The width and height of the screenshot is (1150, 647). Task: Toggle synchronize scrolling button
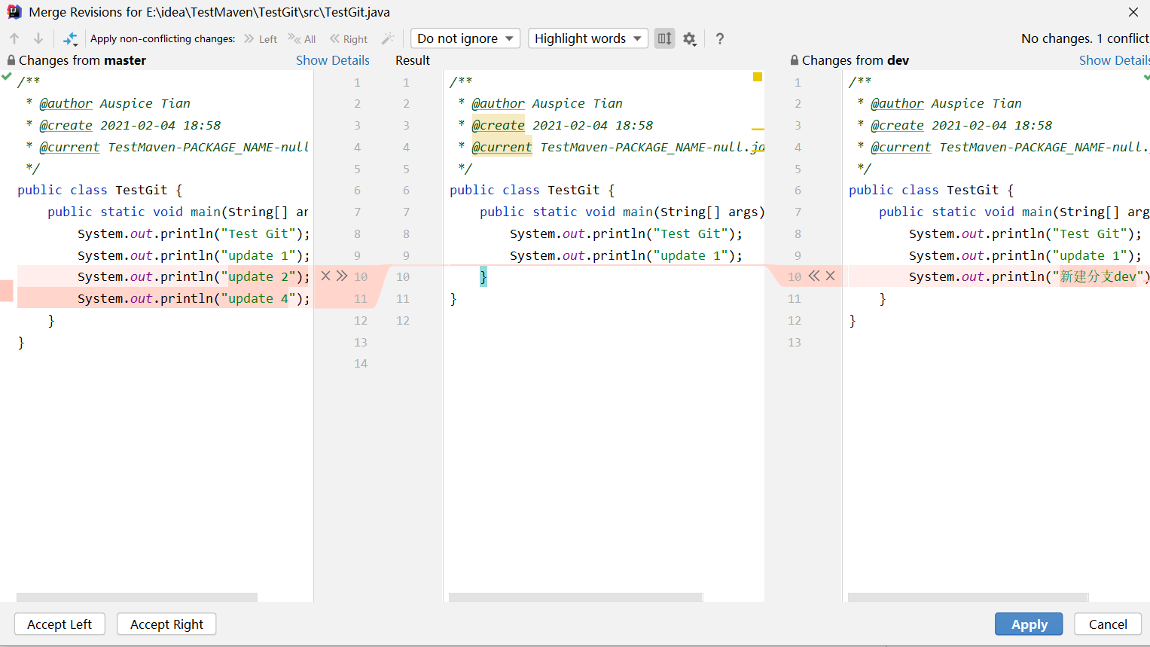click(x=664, y=38)
